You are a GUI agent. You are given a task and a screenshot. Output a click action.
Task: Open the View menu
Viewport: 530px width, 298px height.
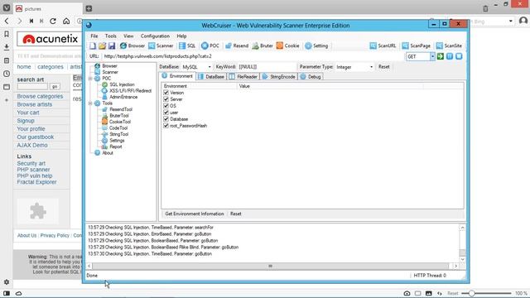coord(128,36)
